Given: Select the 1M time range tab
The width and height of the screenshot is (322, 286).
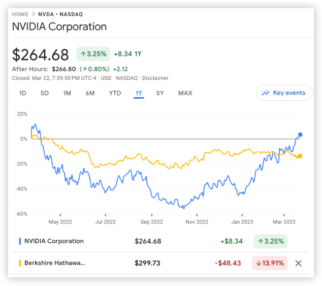Looking at the screenshot, I should click(x=67, y=93).
